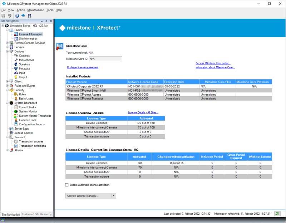Open the Tools menu
The image size is (286, 223).
pos(50,10)
